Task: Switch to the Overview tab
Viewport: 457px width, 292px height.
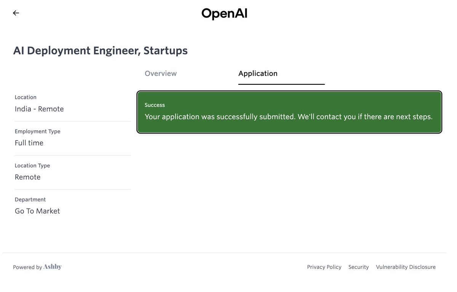Action: click(x=161, y=73)
